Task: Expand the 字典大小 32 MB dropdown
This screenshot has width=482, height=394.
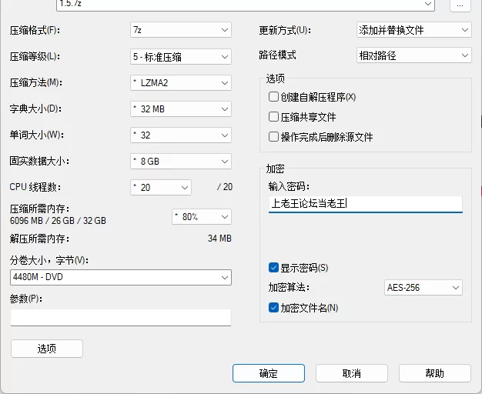Action: 181,109
